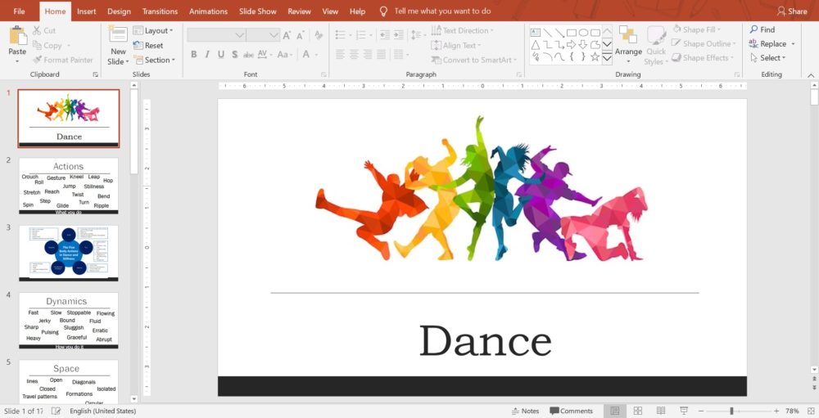Select the star shape in Drawing gallery
Image resolution: width=819 pixels, height=418 pixels.
(x=595, y=57)
